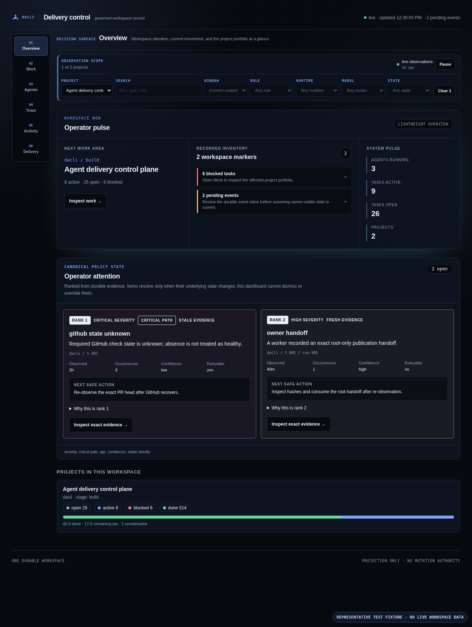Click the 2 pending events header text
The height and width of the screenshot is (627, 472).
(443, 18)
